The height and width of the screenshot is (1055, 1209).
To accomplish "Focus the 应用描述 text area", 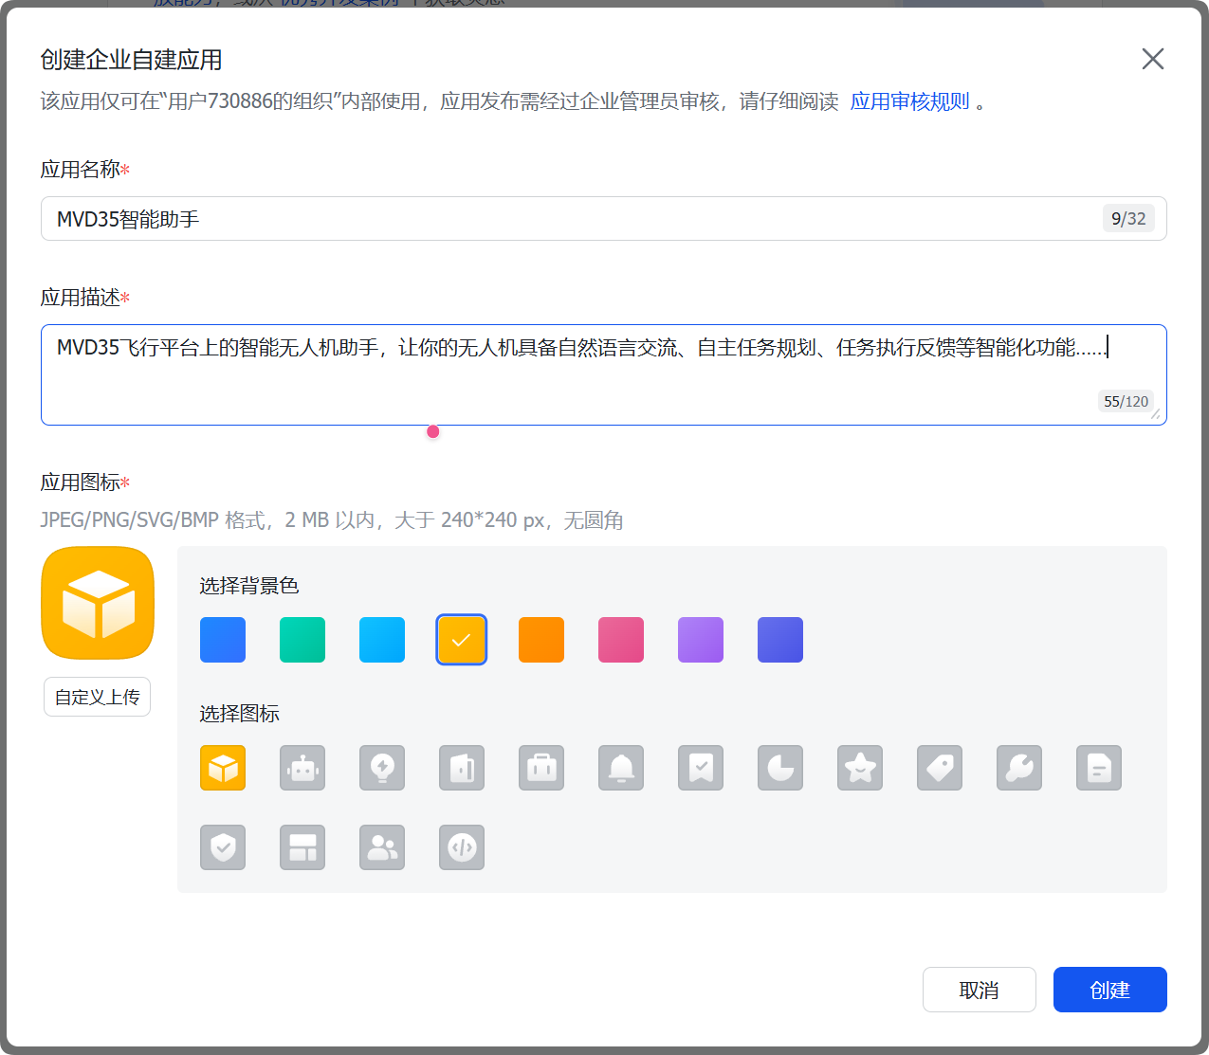I will 604,374.
